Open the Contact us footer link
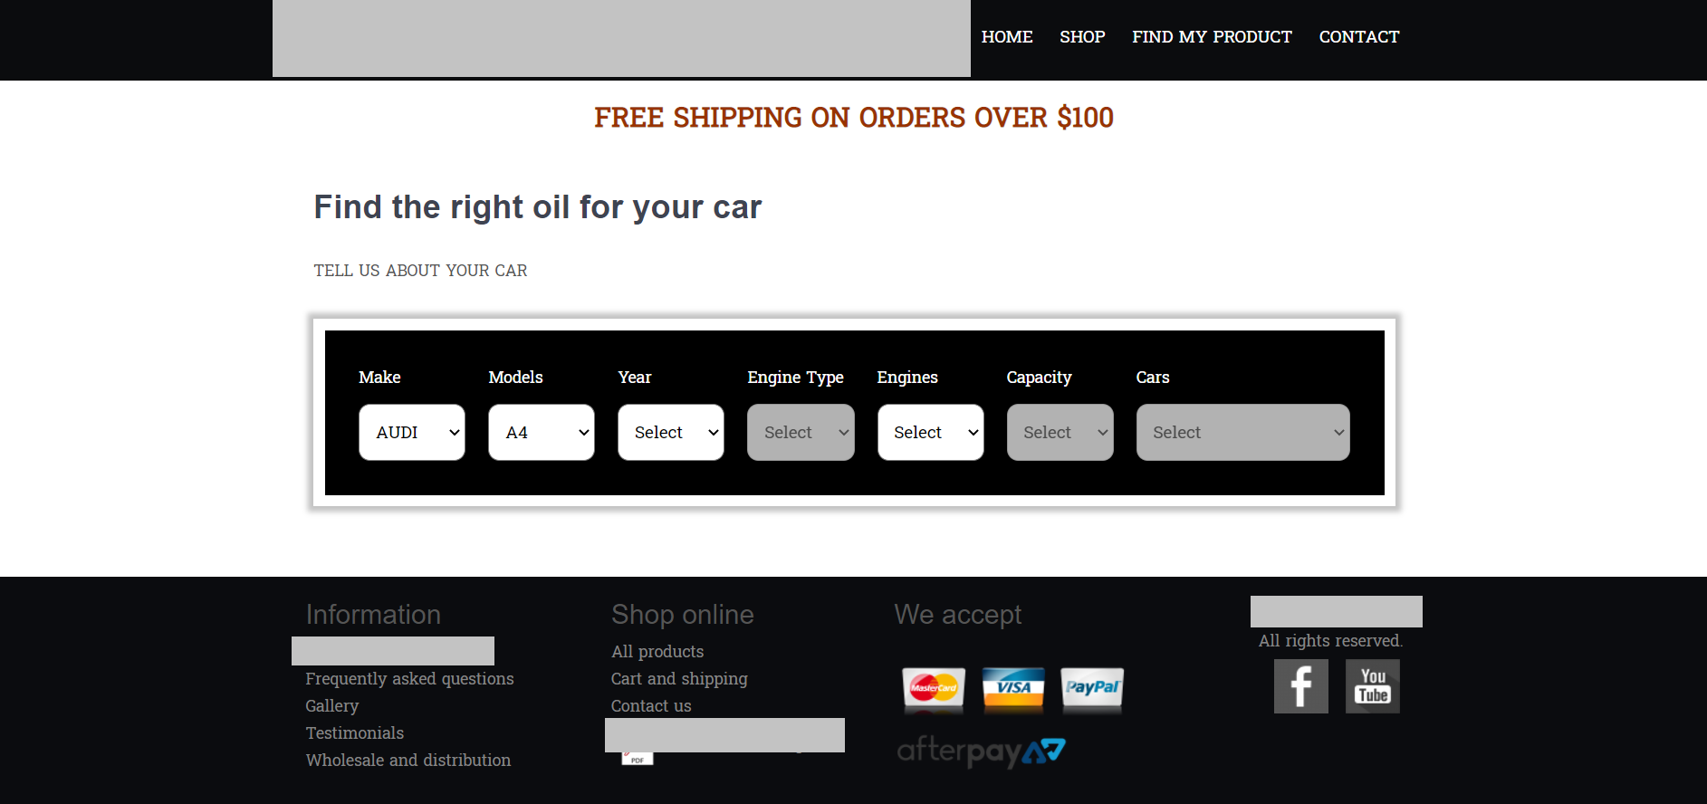 click(651, 706)
